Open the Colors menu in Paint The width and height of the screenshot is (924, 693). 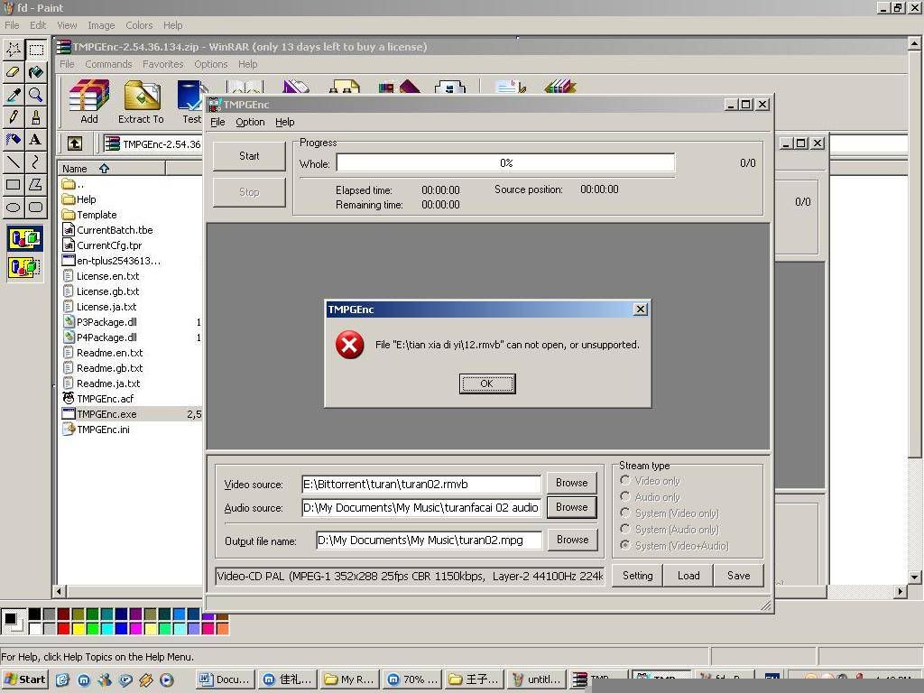tap(139, 25)
